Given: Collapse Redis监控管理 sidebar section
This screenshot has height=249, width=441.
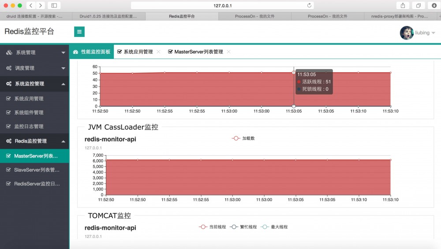Looking at the screenshot, I should [34, 141].
